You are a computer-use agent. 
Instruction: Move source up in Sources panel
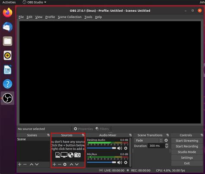[x=71, y=164]
